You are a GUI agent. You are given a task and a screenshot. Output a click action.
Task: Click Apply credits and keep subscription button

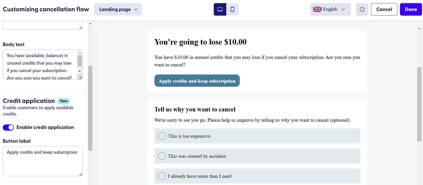197,81
